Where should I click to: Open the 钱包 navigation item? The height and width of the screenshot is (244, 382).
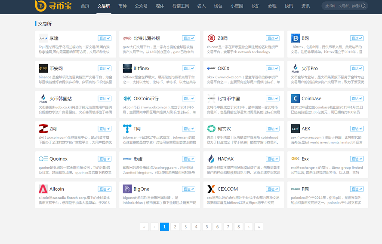coord(219,6)
